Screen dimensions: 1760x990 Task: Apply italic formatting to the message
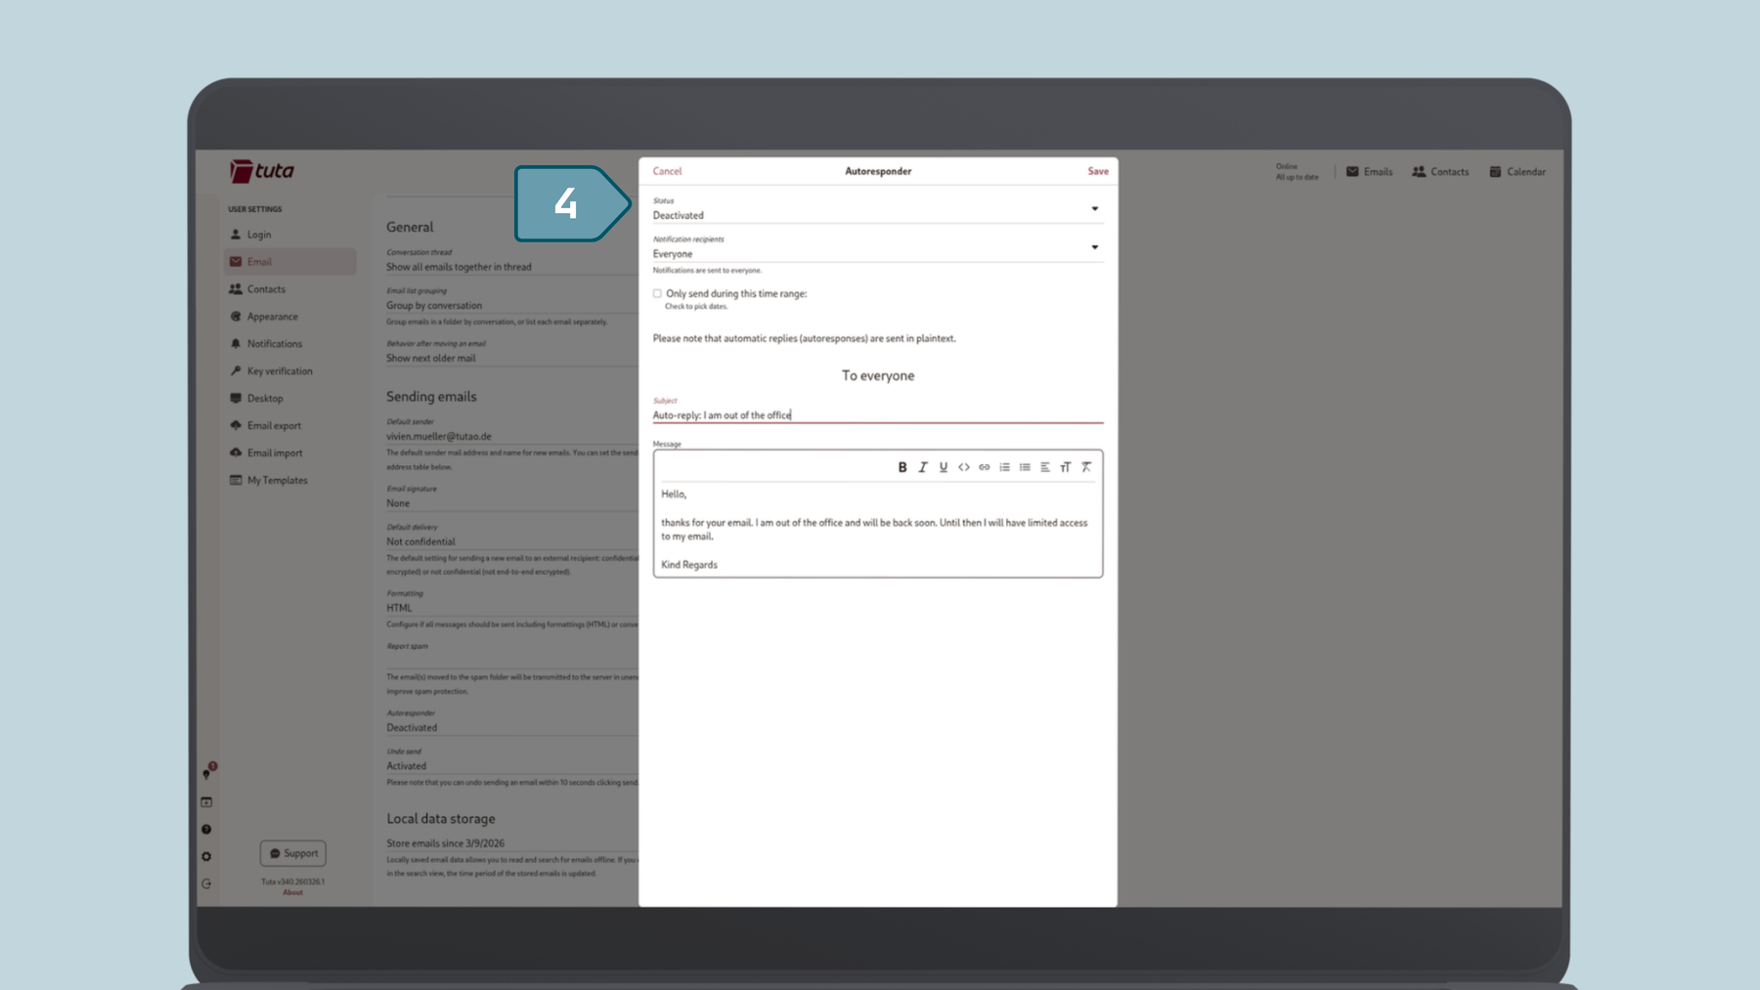point(923,467)
